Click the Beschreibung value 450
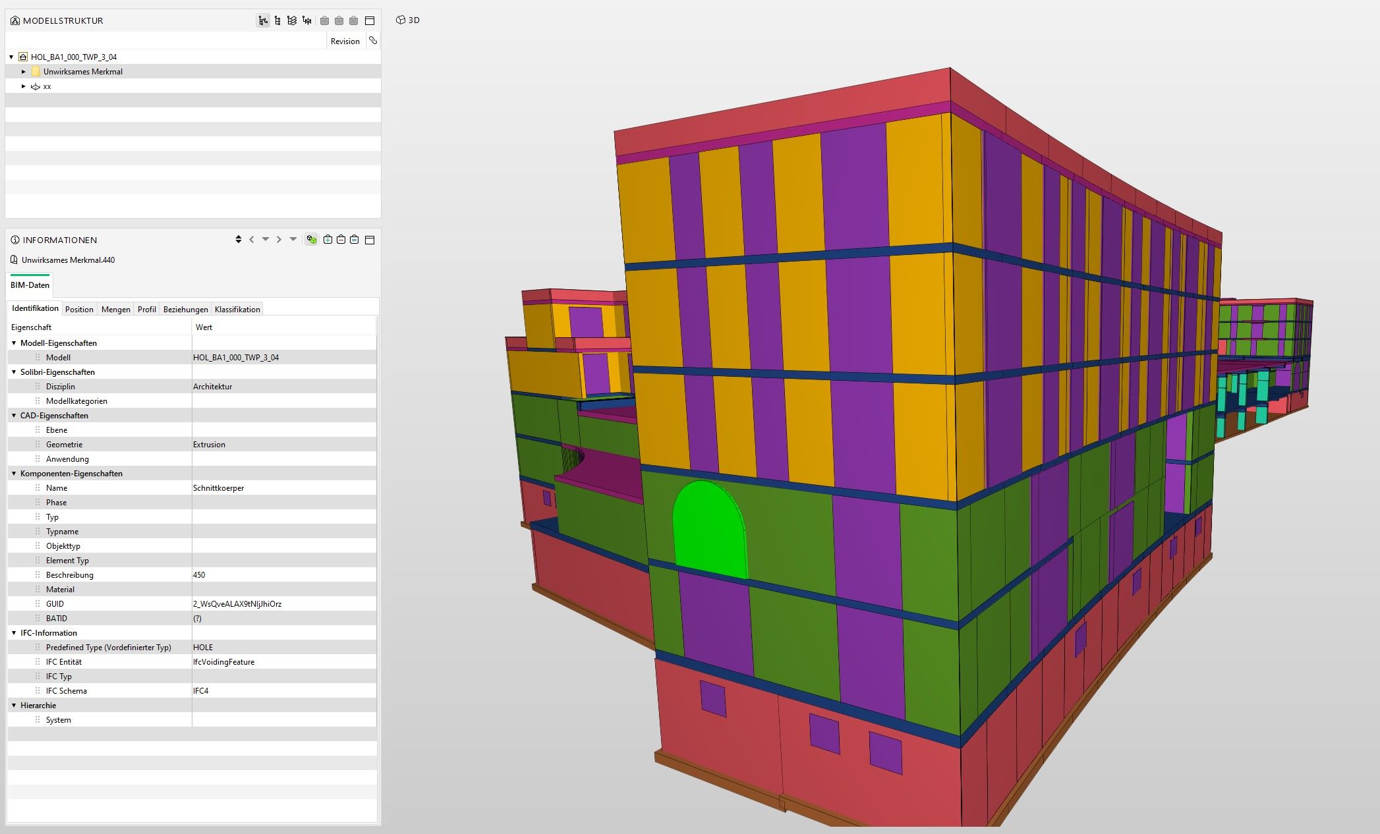 [x=199, y=575]
